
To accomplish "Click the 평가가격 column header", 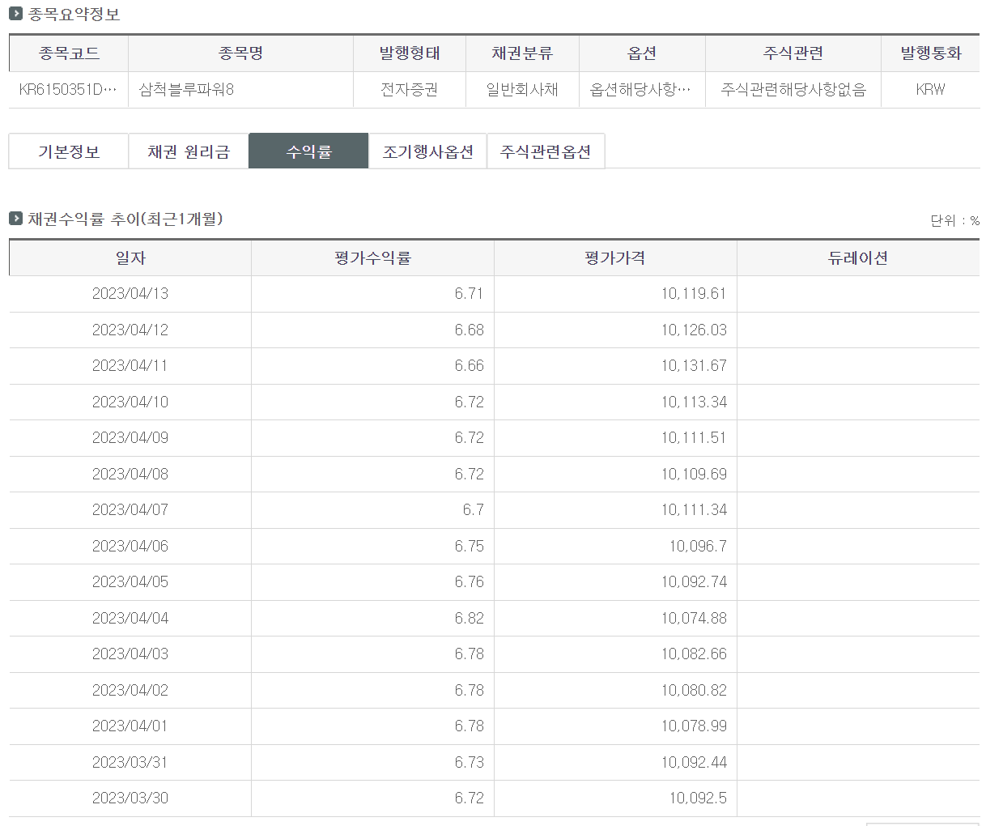I will (x=615, y=258).
